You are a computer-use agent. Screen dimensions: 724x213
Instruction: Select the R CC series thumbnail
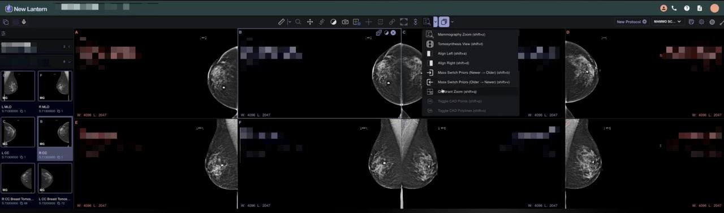(55, 133)
